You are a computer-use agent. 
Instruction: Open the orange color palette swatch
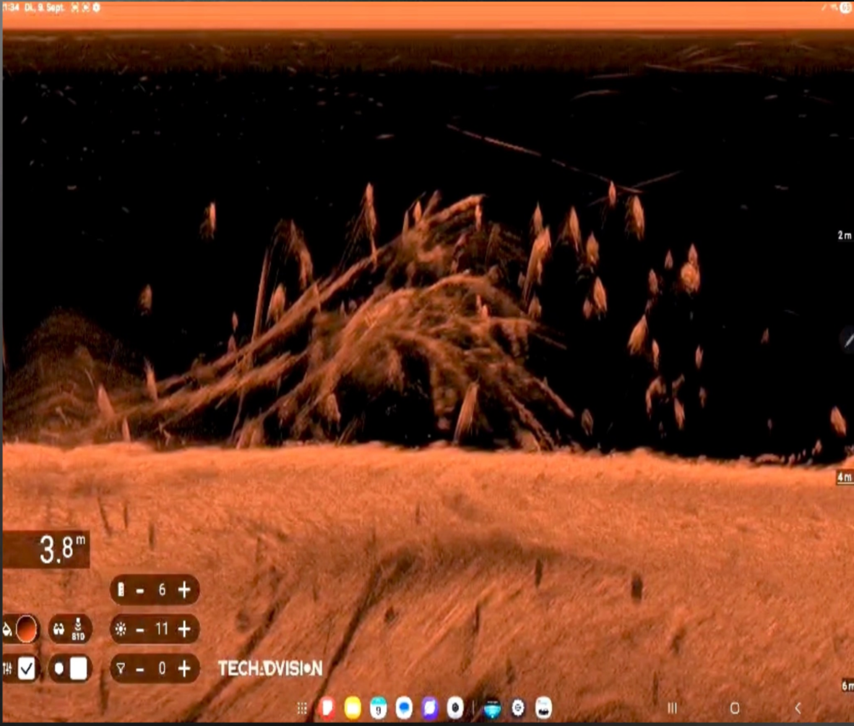coord(26,630)
